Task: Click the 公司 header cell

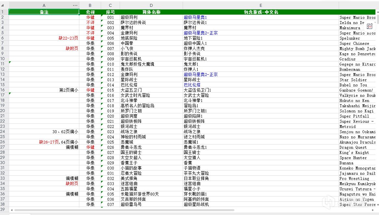Action: coord(90,12)
